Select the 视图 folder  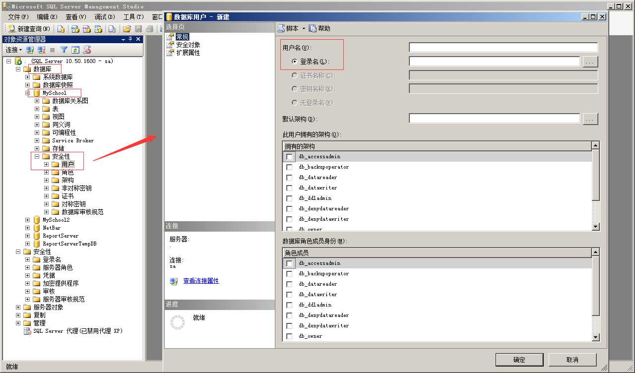pyautogui.click(x=58, y=117)
